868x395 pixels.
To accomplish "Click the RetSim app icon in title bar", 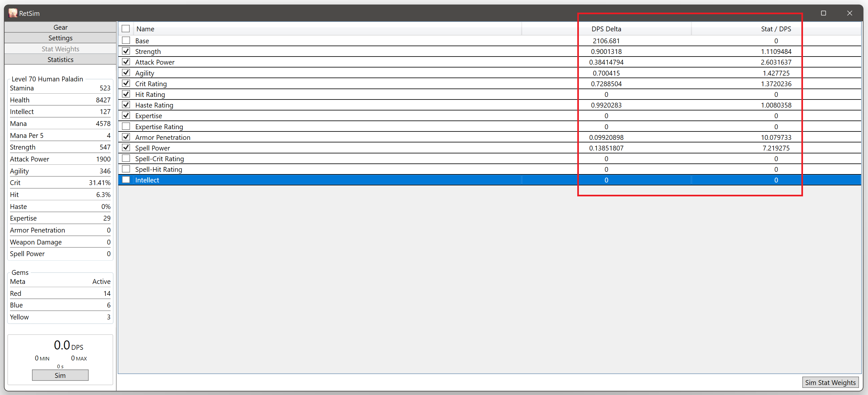I will [13, 13].
